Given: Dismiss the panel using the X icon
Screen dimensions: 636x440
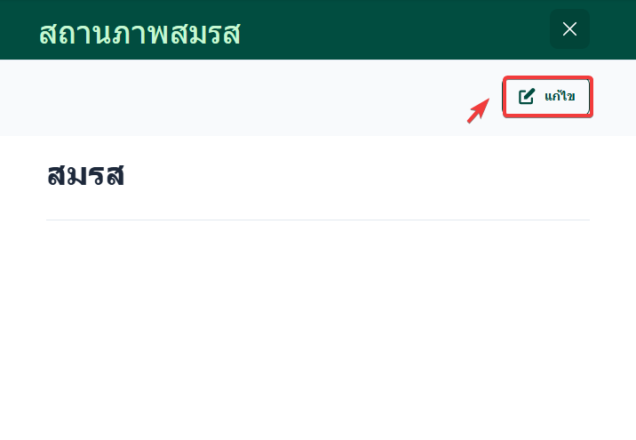Looking at the screenshot, I should click(x=569, y=29).
